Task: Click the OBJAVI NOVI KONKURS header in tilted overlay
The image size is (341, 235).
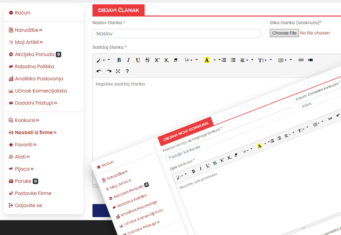Action: (186, 131)
